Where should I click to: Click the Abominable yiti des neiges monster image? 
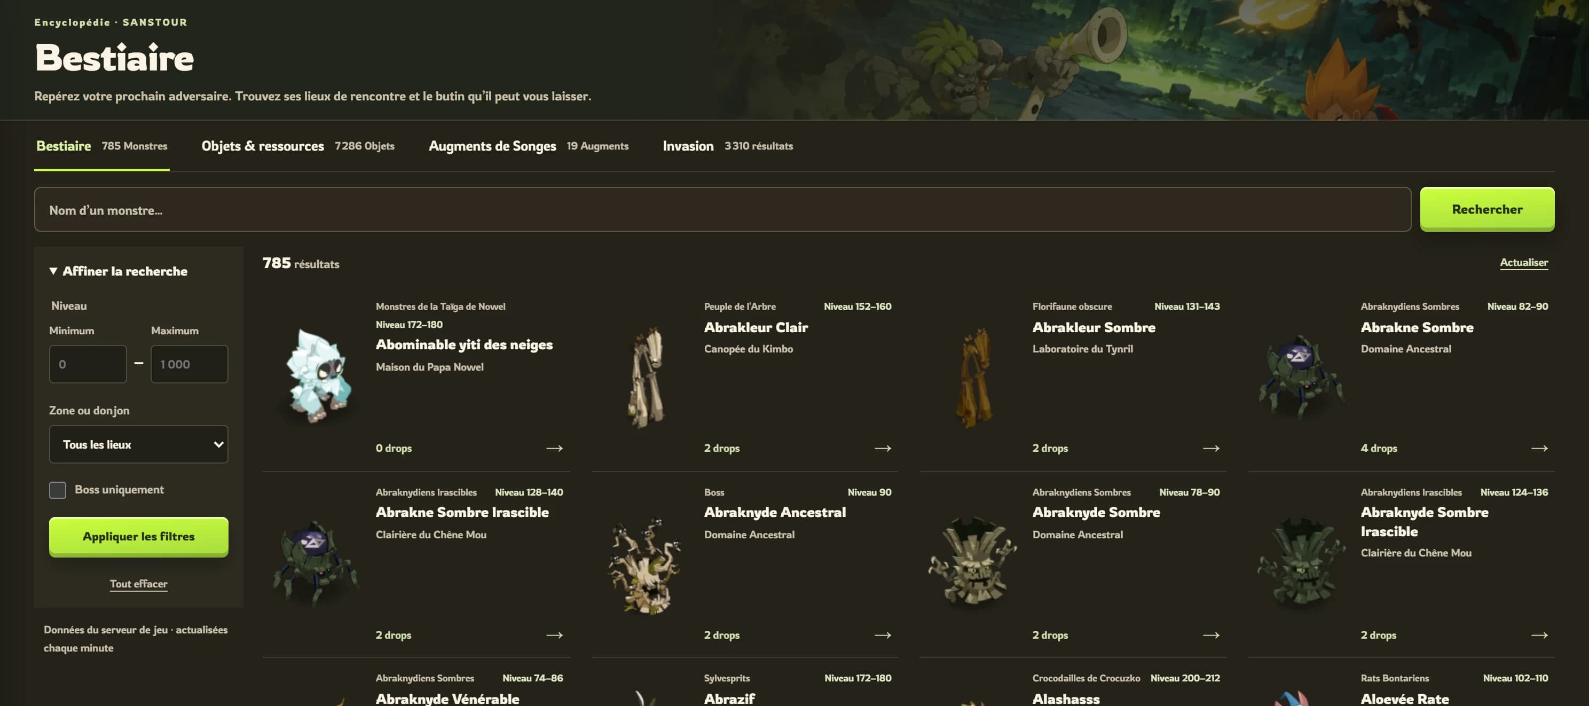318,376
